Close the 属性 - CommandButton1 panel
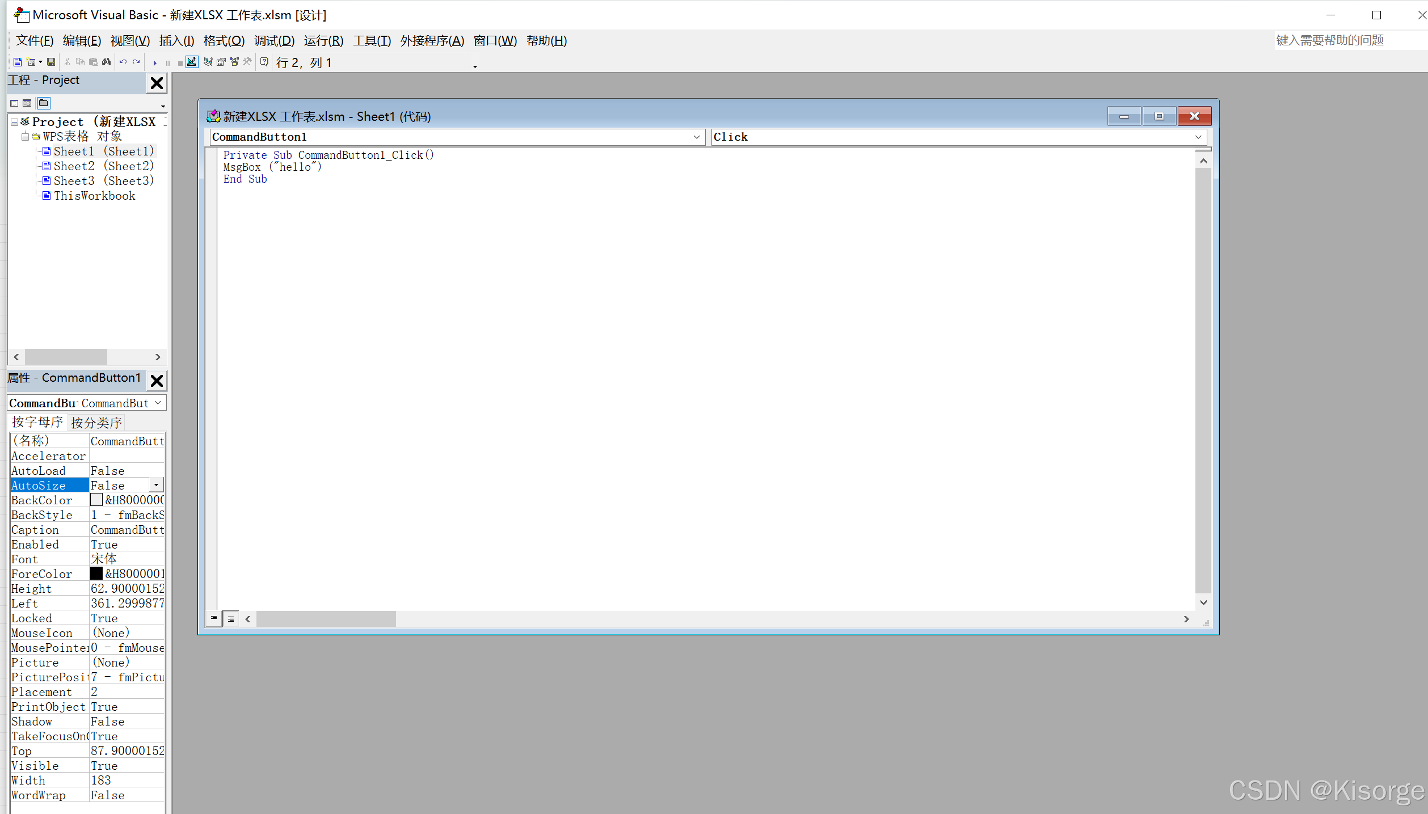 (x=157, y=381)
